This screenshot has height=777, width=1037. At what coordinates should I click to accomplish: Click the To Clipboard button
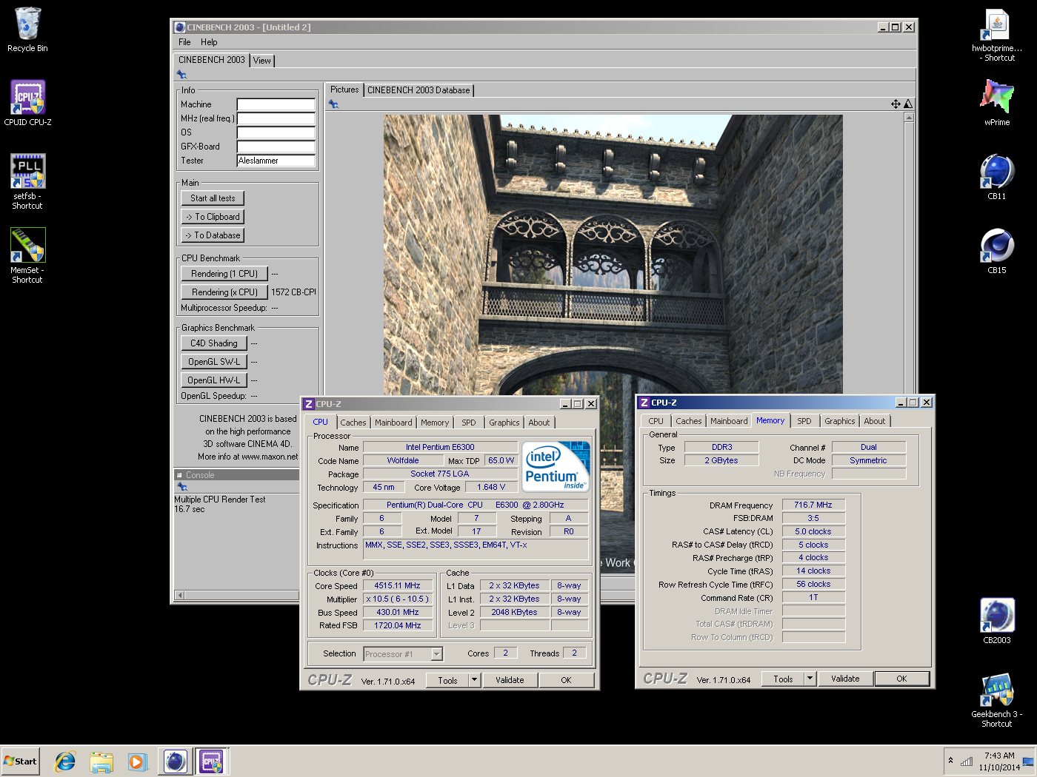(x=213, y=217)
